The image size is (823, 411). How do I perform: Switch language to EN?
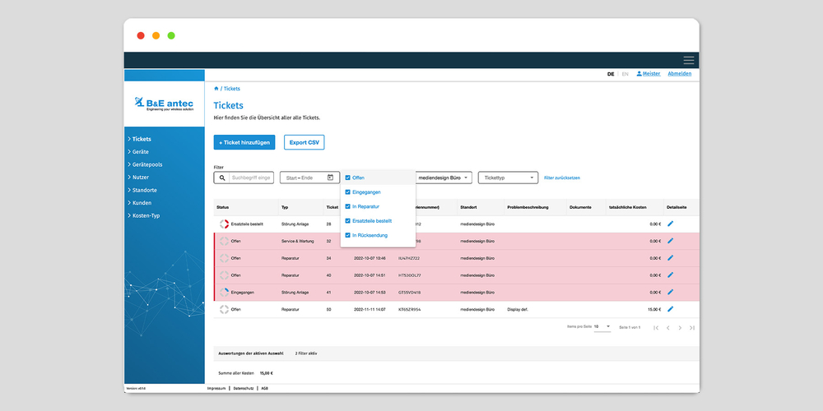(625, 74)
